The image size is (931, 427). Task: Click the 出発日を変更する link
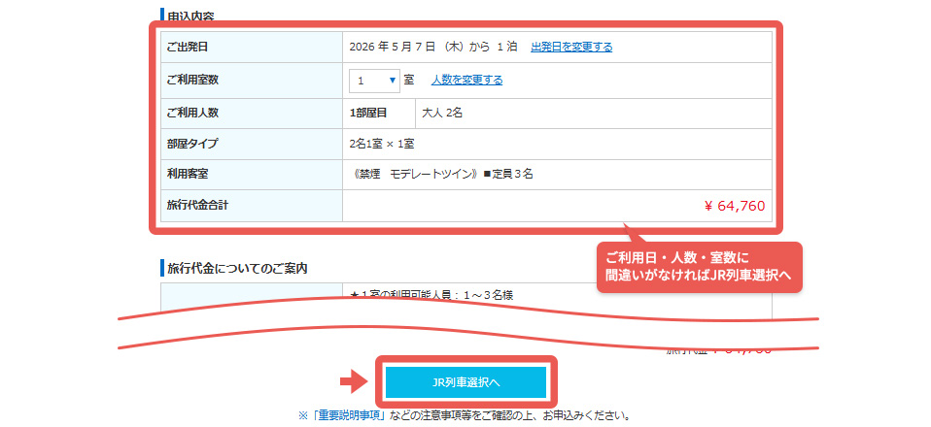click(x=571, y=47)
